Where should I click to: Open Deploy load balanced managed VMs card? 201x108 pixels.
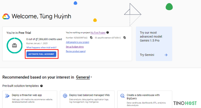click(87, 99)
